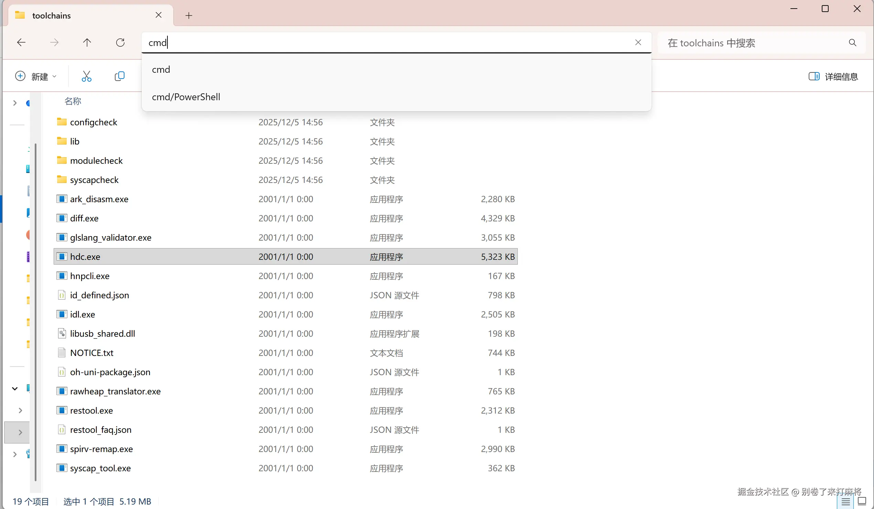Click the refresh icon

click(120, 43)
